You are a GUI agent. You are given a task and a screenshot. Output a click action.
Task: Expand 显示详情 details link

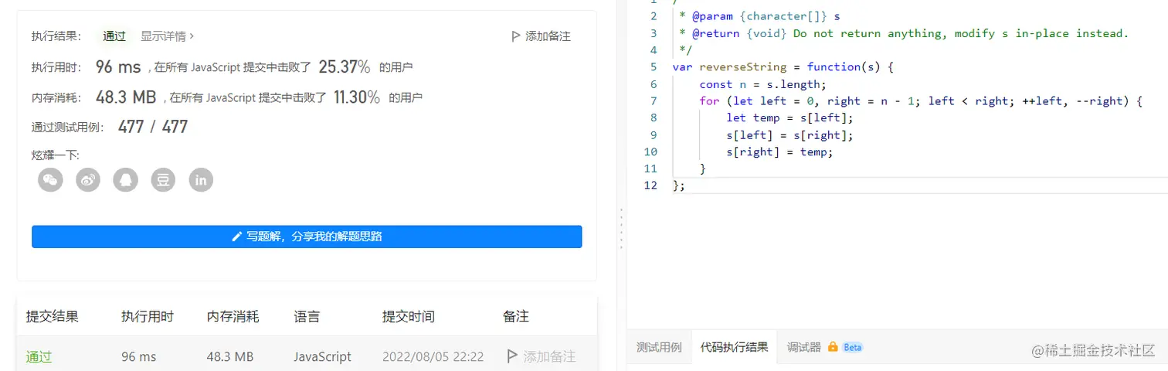point(168,36)
